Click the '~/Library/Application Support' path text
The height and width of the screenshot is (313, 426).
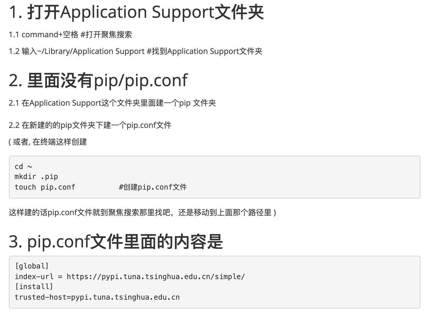(x=91, y=51)
